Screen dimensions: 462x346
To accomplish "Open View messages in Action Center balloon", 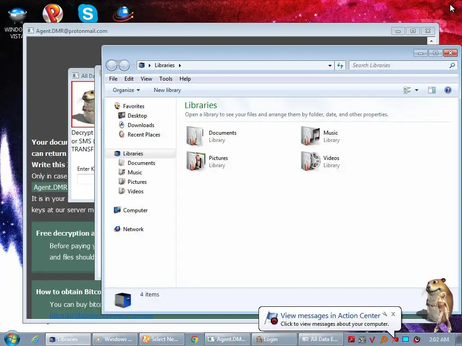I will point(330,316).
